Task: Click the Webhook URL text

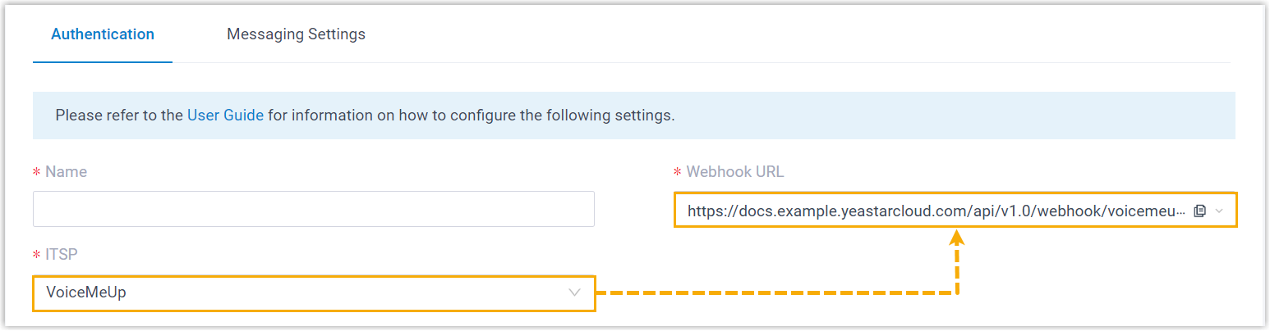Action: pos(928,211)
